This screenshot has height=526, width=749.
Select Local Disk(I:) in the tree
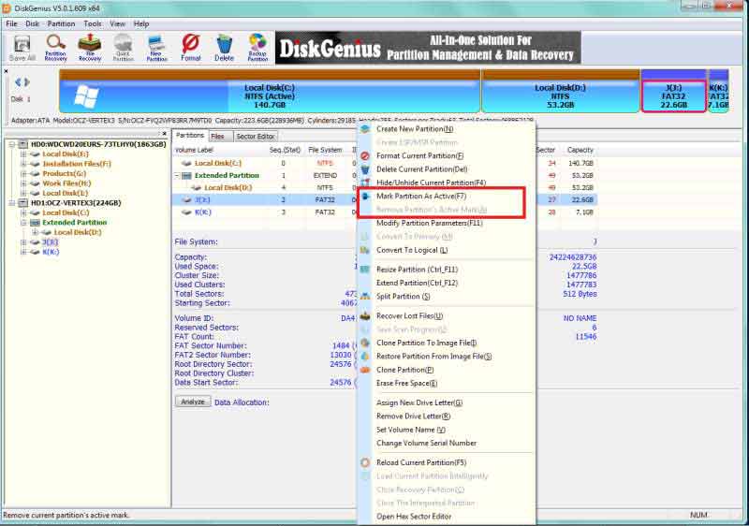pos(66,194)
